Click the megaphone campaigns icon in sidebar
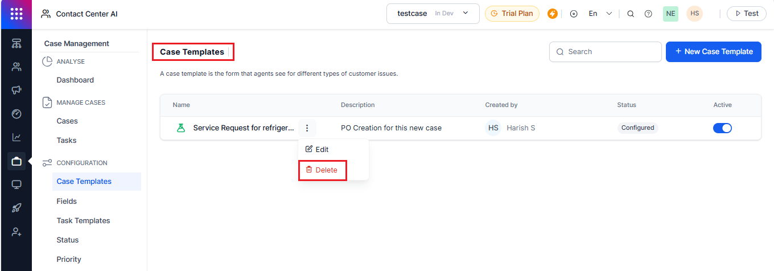This screenshot has width=774, height=271. pyautogui.click(x=16, y=91)
